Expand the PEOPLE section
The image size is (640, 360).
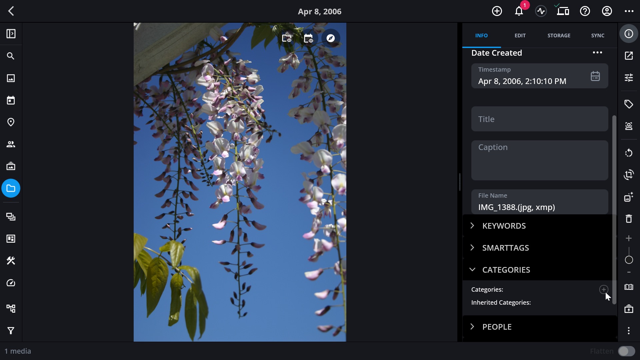click(540, 327)
